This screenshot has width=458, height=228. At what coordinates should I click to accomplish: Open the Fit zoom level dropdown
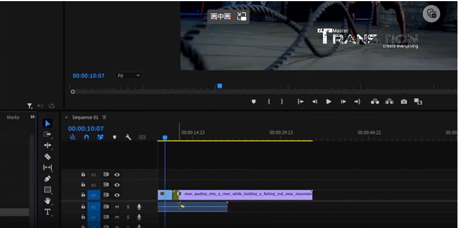(128, 75)
